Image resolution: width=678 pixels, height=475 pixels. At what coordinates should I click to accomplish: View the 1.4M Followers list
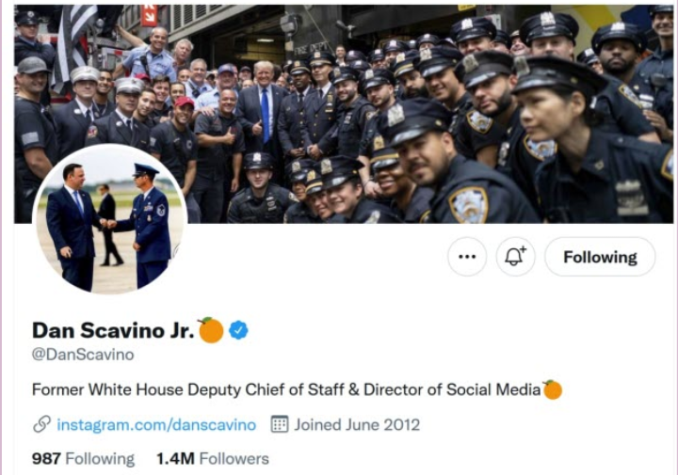tap(213, 459)
